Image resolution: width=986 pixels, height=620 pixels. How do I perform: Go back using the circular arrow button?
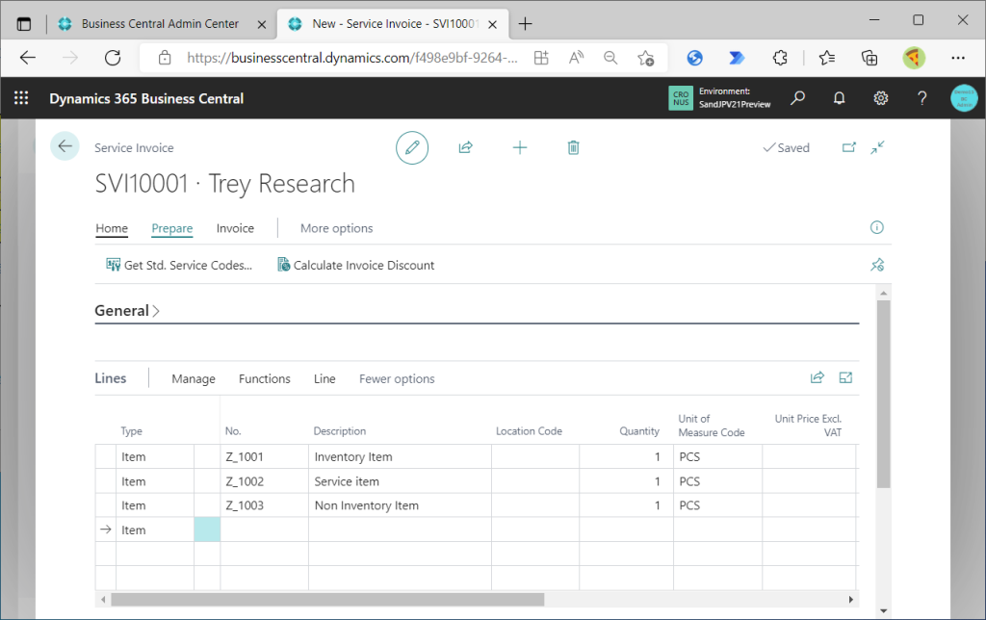(65, 146)
